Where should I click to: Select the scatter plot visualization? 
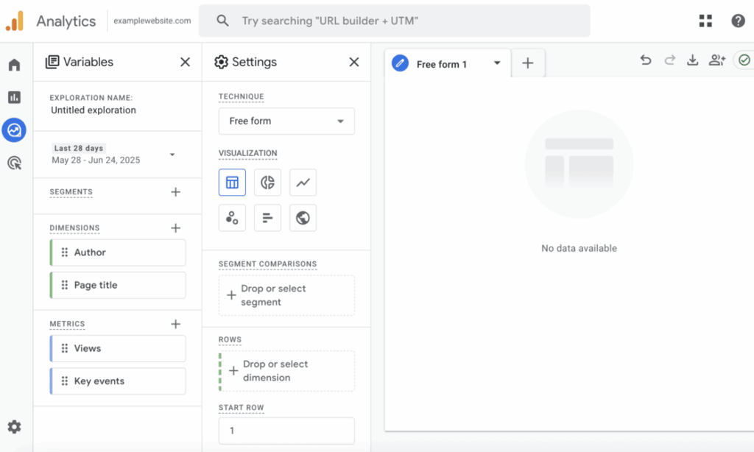point(232,218)
